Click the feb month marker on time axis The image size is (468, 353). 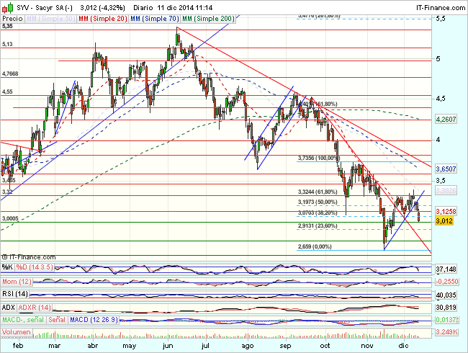(x=18, y=346)
